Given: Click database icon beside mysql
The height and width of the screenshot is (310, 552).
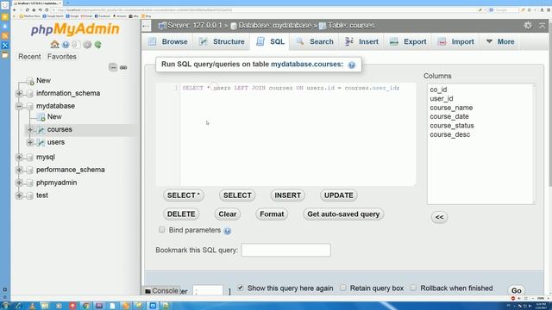Looking at the screenshot, I should tap(30, 157).
